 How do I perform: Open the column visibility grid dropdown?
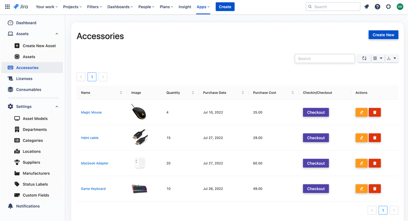[x=377, y=58]
